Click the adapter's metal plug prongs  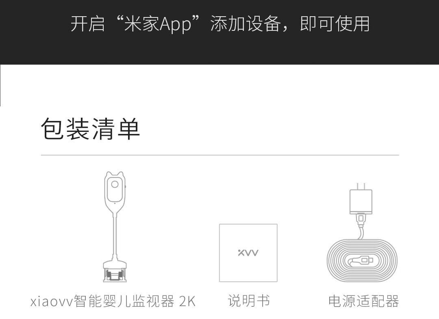coord(361,186)
